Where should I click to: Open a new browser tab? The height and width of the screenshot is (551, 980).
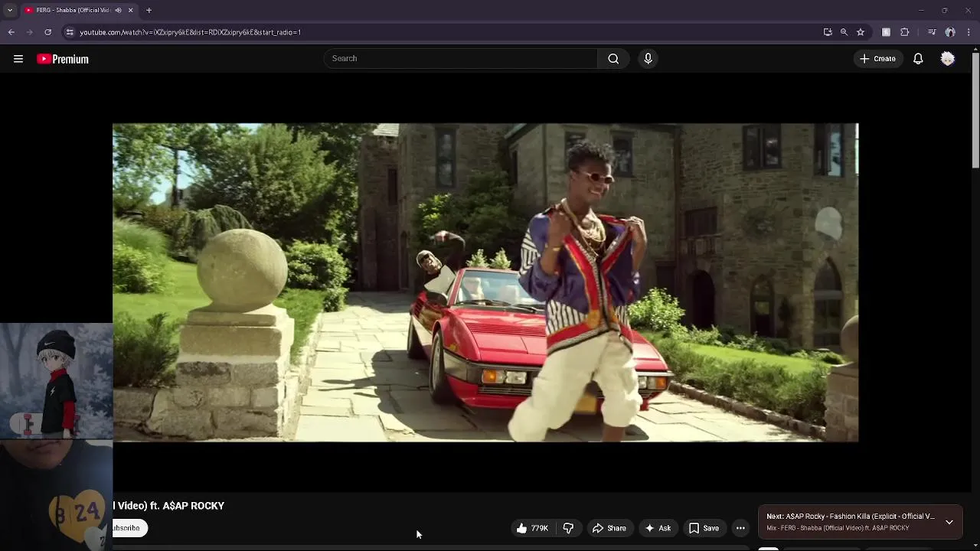(x=149, y=10)
